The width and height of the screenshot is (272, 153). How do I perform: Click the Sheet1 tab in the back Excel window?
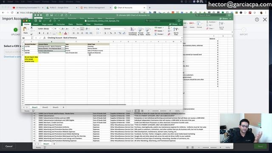click(x=46, y=144)
